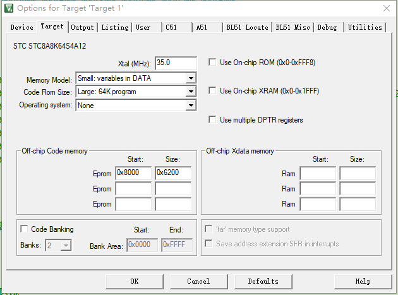Image resolution: width=398 pixels, height=295 pixels.
Task: Go to the Listing tab
Action: tap(115, 27)
